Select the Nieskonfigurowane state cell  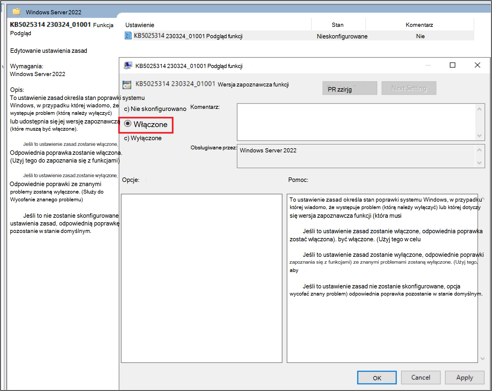(342, 36)
